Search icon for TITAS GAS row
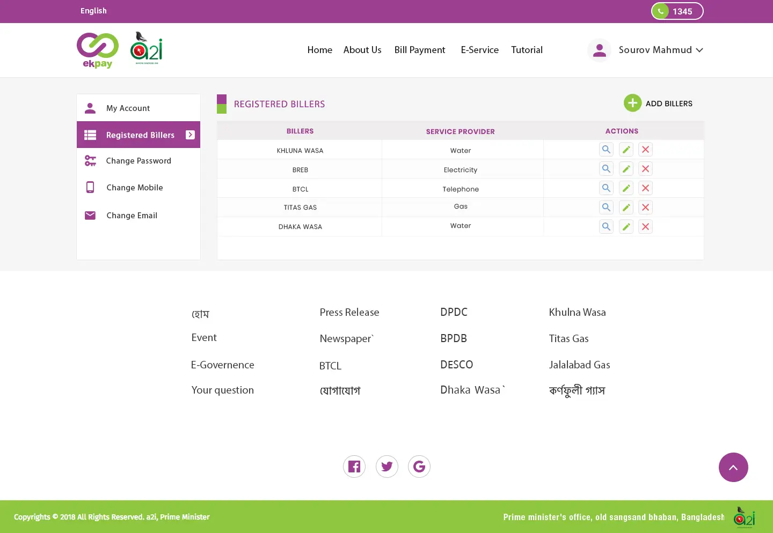Screen dimensions: 773x533 (606, 208)
